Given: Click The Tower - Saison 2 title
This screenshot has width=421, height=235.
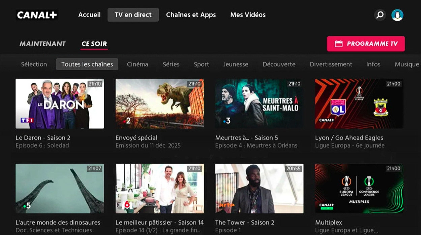Looking at the screenshot, I should click(245, 223).
